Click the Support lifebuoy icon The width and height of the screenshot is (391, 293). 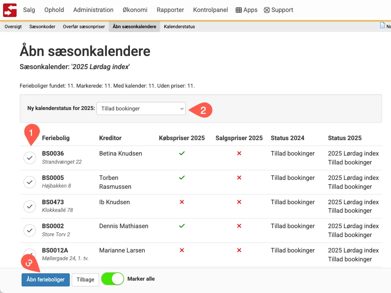pos(266,10)
